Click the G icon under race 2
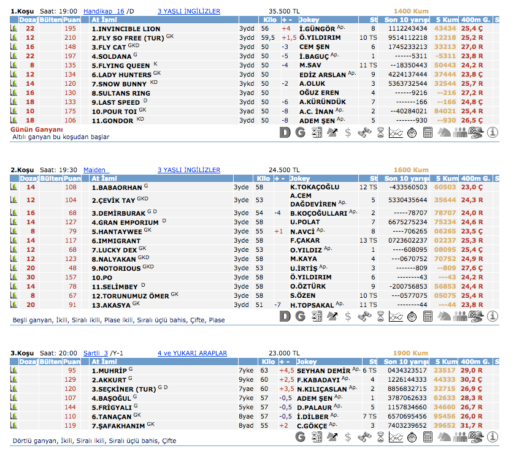 (300, 316)
